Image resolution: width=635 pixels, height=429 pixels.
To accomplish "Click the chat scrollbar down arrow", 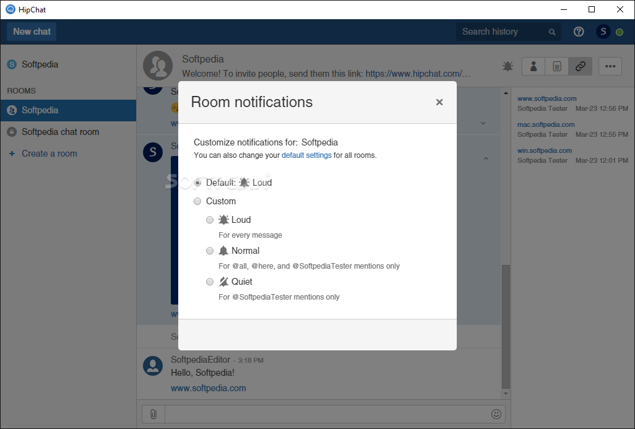I will (506, 394).
